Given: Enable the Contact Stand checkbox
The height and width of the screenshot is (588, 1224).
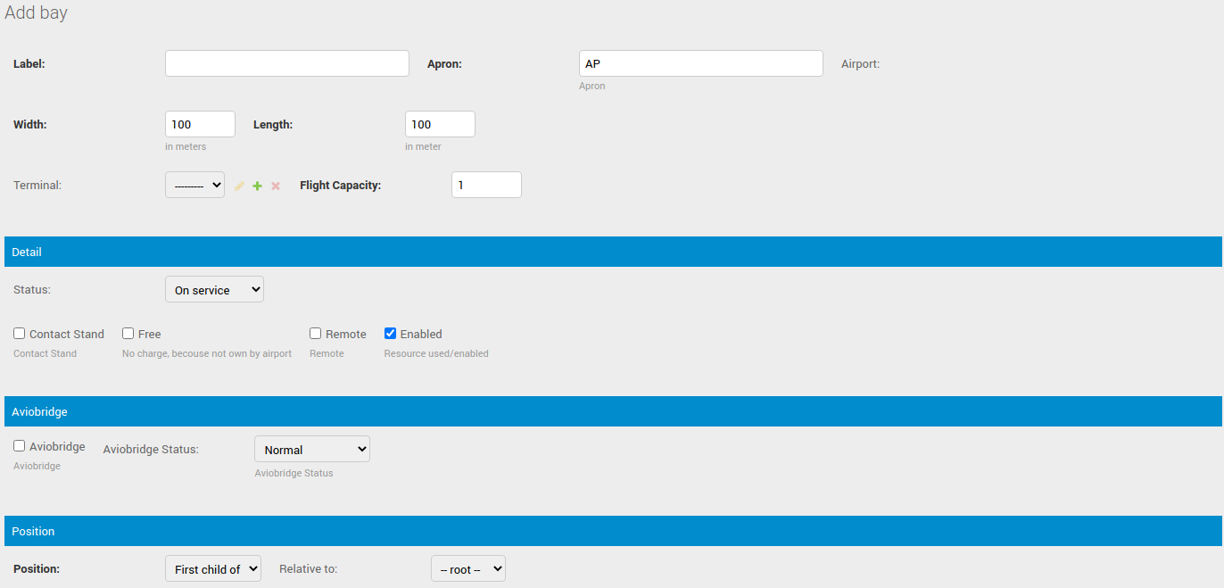Looking at the screenshot, I should point(20,334).
